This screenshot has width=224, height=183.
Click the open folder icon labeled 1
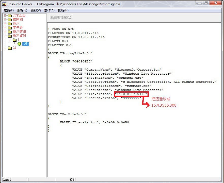point(14,40)
